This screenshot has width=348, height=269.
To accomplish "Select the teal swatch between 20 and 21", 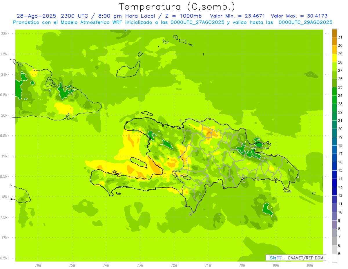I will 334,125.
